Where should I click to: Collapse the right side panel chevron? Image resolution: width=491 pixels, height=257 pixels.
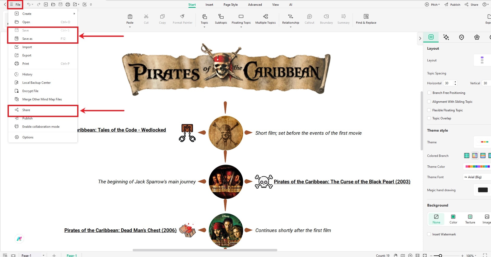tap(420, 38)
